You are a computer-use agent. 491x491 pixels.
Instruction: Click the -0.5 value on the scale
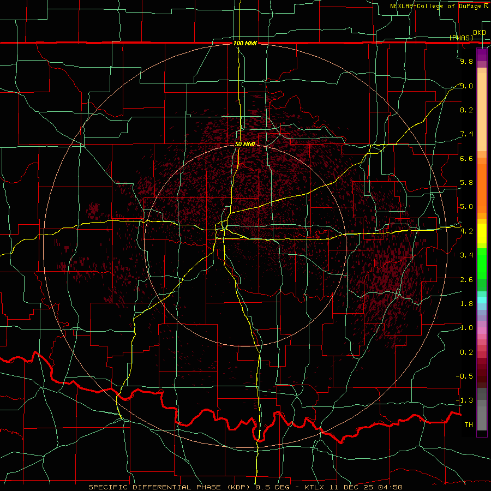(x=464, y=376)
